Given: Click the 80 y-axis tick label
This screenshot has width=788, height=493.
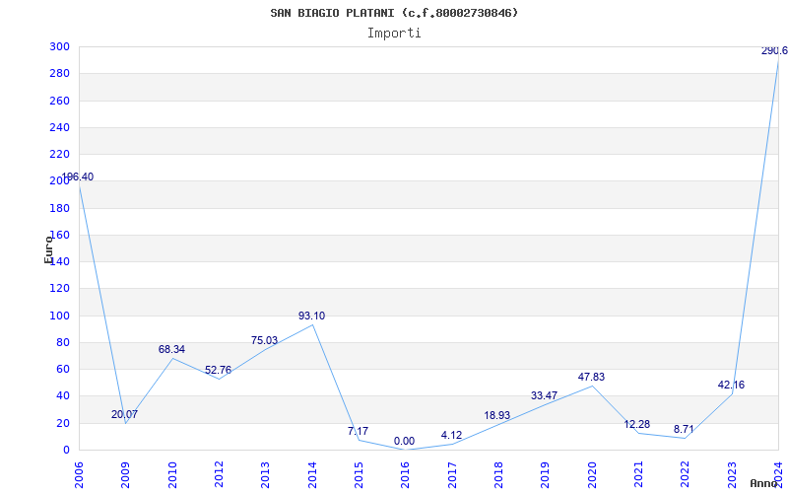Looking at the screenshot, I should (x=63, y=342).
